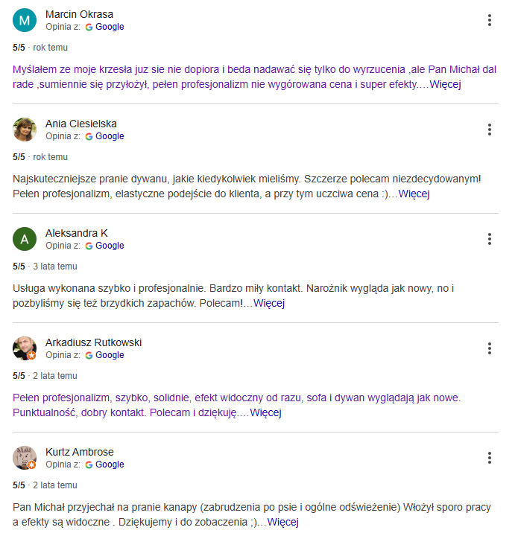Click Ania Ciesielska's profile photo

[25, 130]
